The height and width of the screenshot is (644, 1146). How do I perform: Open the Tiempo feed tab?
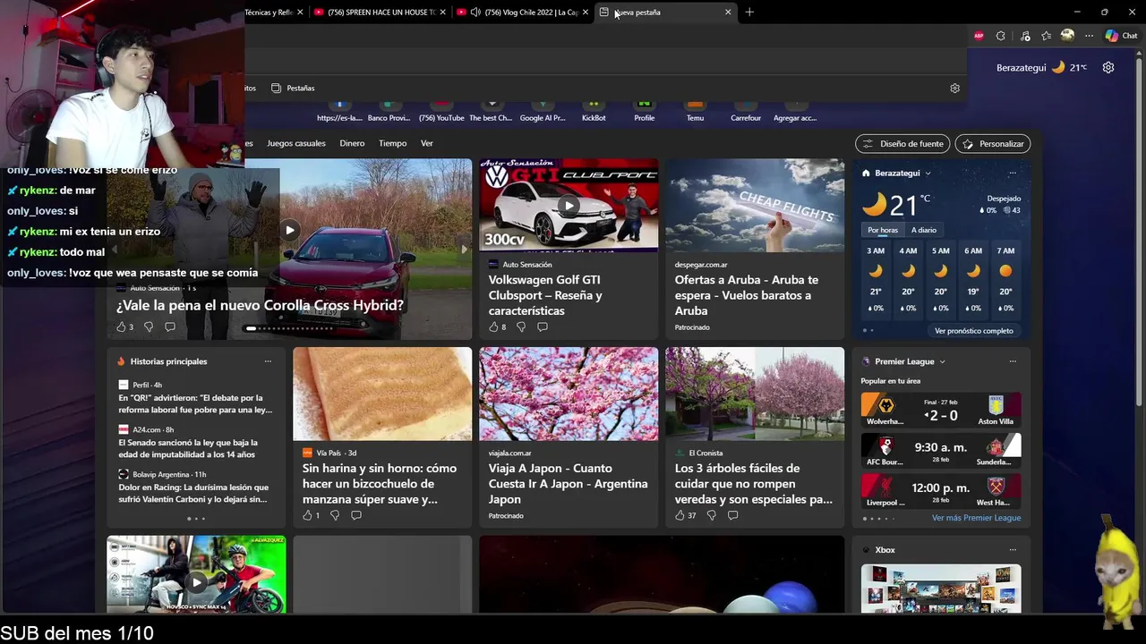point(392,143)
